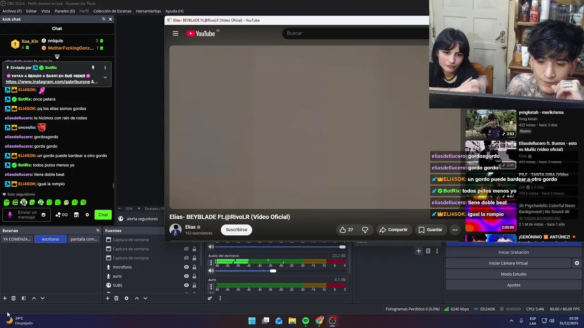Click the Suscribirse button on YouTube
This screenshot has width=584, height=328.
pyautogui.click(x=236, y=230)
